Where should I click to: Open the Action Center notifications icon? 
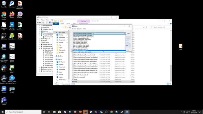(x=200, y=112)
